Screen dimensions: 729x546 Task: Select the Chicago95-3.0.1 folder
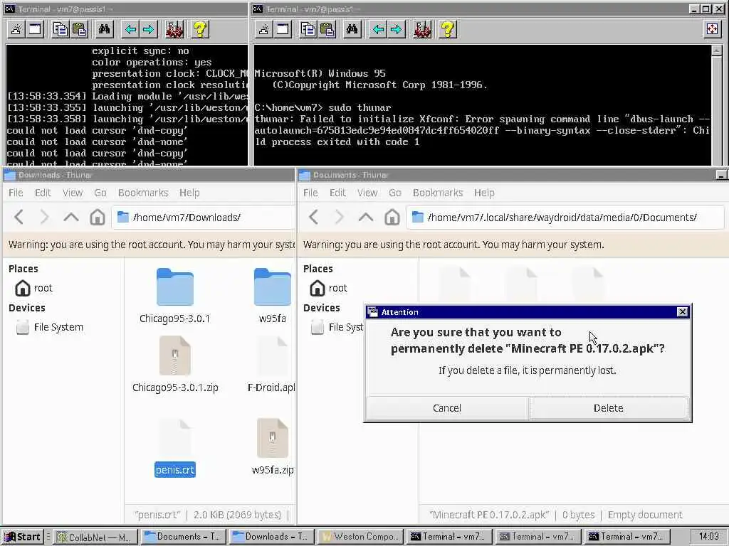[x=175, y=296]
